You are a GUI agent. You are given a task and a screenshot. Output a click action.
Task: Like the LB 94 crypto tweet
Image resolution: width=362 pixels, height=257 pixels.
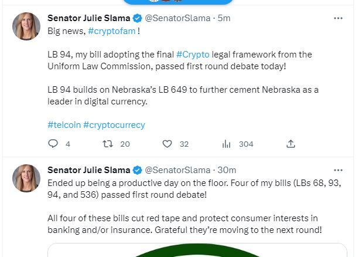coord(167,144)
